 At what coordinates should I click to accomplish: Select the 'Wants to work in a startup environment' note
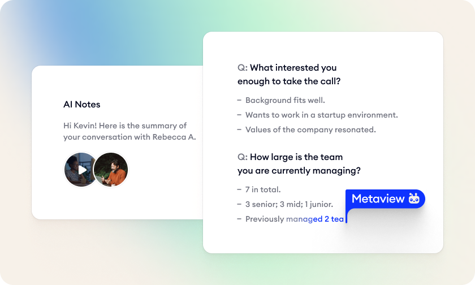[321, 115]
